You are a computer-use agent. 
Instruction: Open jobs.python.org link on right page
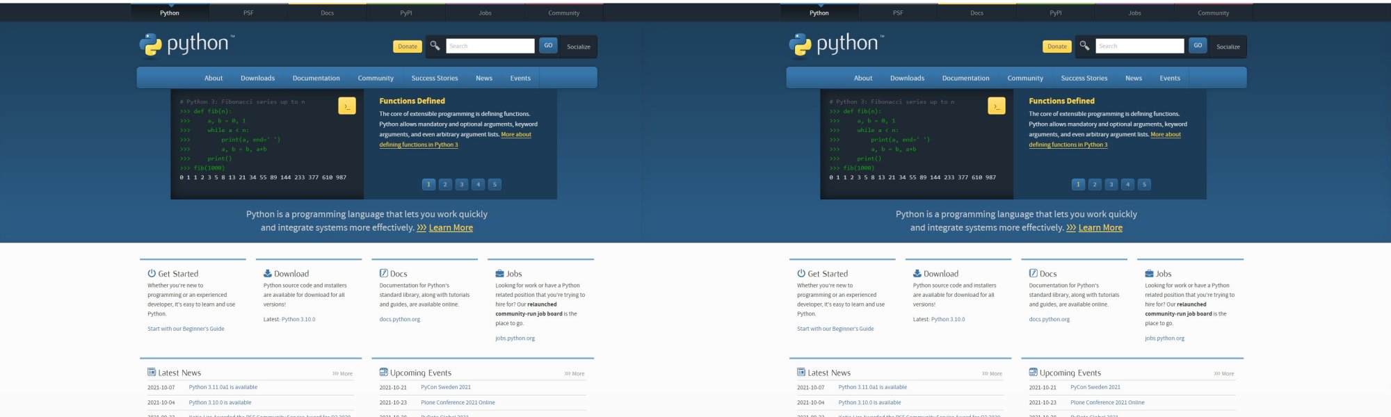[1165, 338]
